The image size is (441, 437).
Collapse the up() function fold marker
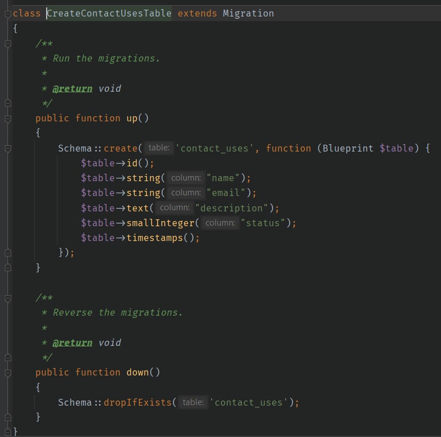[x=8, y=119]
